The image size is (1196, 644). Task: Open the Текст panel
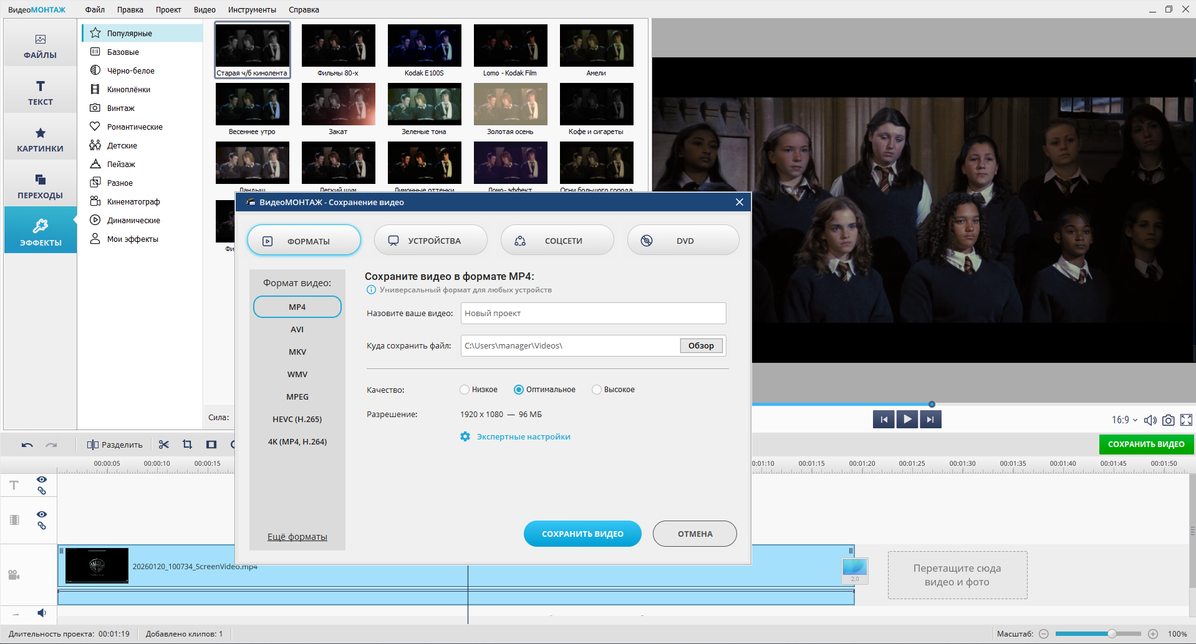(41, 93)
